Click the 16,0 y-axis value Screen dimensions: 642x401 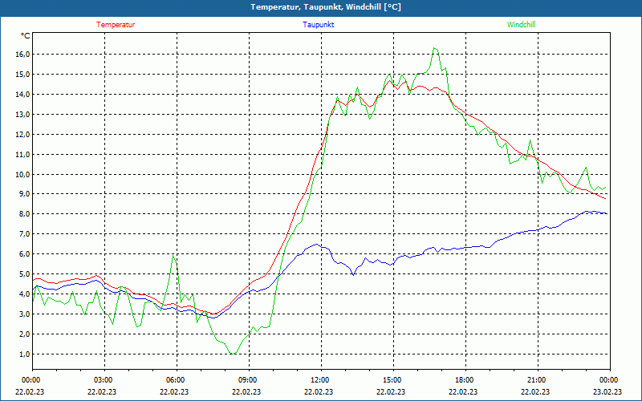[23, 54]
